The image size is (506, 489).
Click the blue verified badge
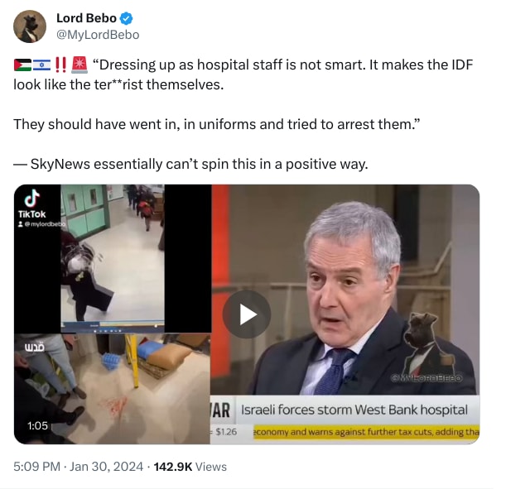click(x=126, y=18)
